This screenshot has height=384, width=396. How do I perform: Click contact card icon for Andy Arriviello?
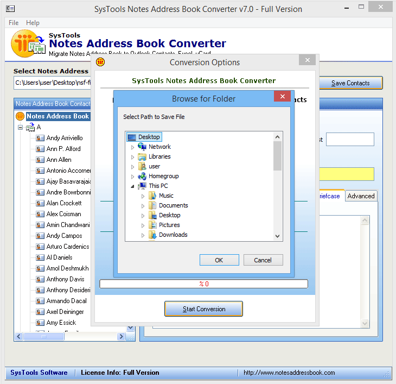click(40, 138)
